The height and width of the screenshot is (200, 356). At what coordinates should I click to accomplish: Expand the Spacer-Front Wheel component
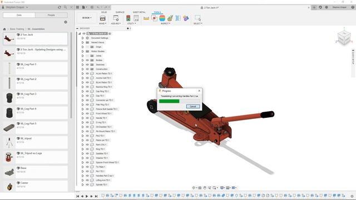(x=83, y=162)
